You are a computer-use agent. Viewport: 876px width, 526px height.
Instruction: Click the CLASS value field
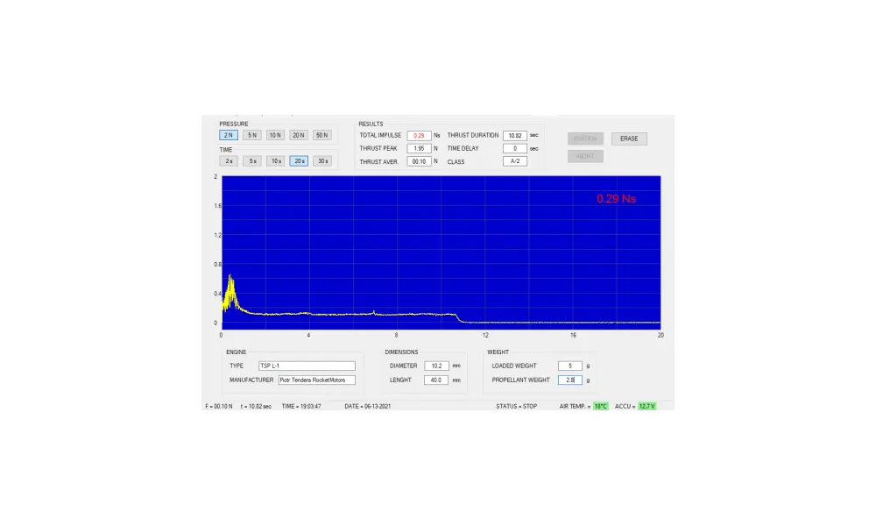(x=515, y=161)
